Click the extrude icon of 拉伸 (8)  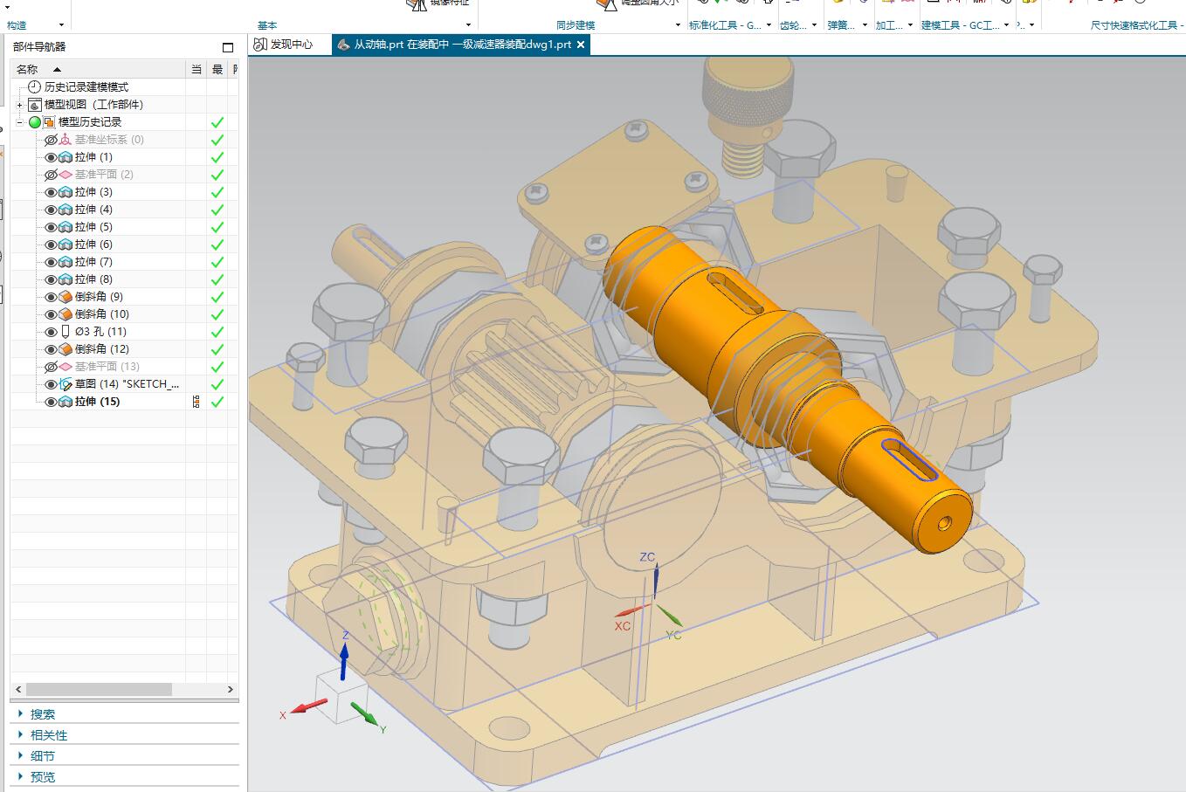point(66,279)
